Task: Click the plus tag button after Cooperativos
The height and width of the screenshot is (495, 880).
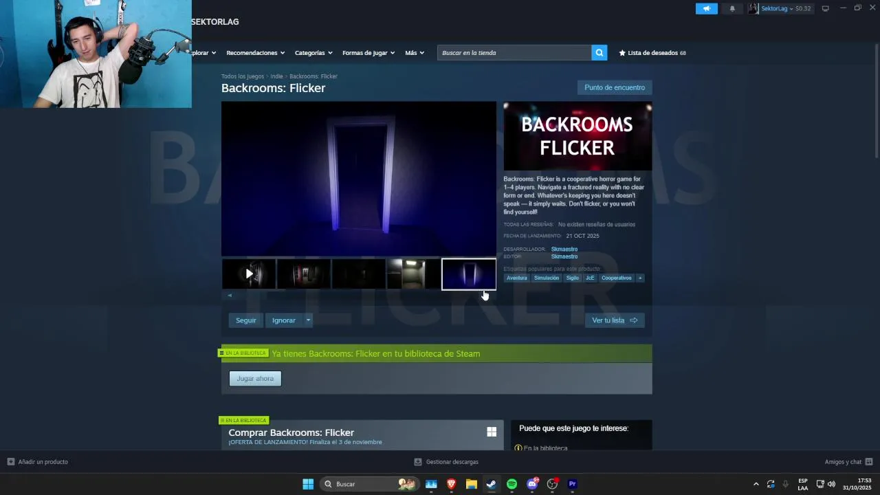Action: tap(640, 278)
